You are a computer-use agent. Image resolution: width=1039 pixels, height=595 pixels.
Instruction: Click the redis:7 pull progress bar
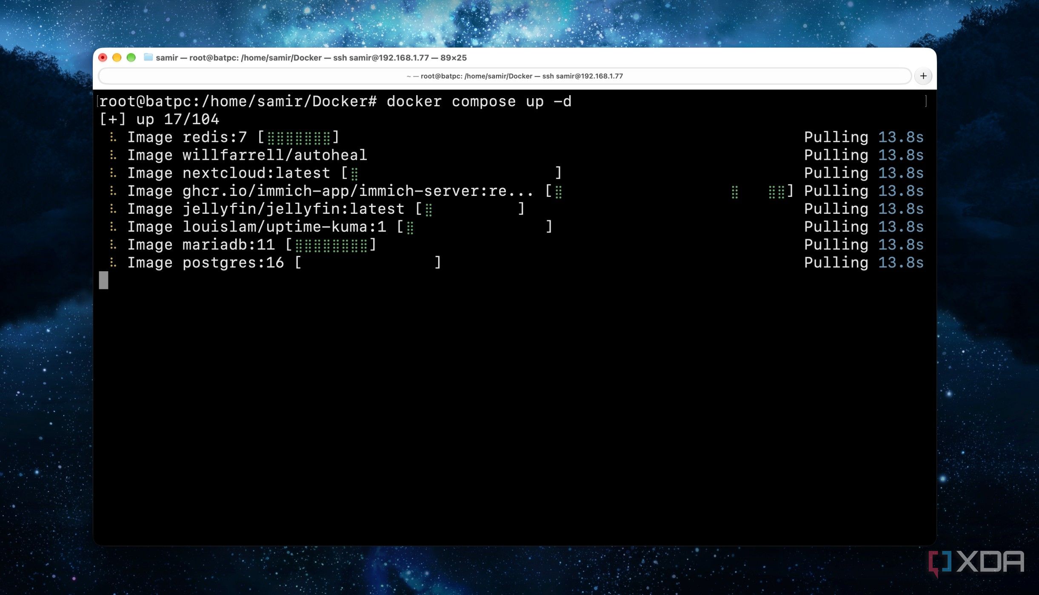pos(299,137)
